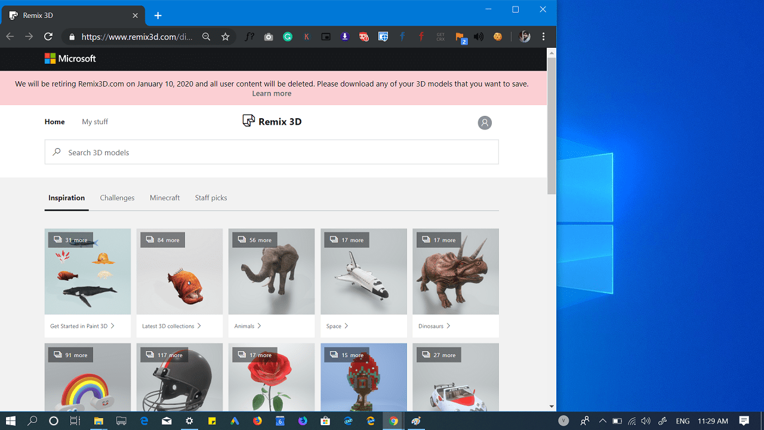Click the orange flag extension with badge

(x=460, y=38)
